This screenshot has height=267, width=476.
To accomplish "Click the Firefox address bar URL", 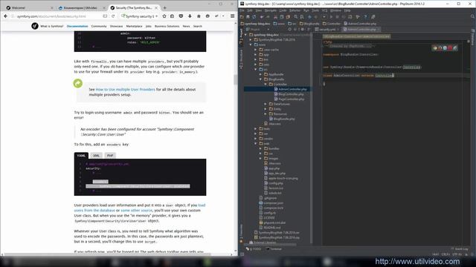I will click(51, 16).
